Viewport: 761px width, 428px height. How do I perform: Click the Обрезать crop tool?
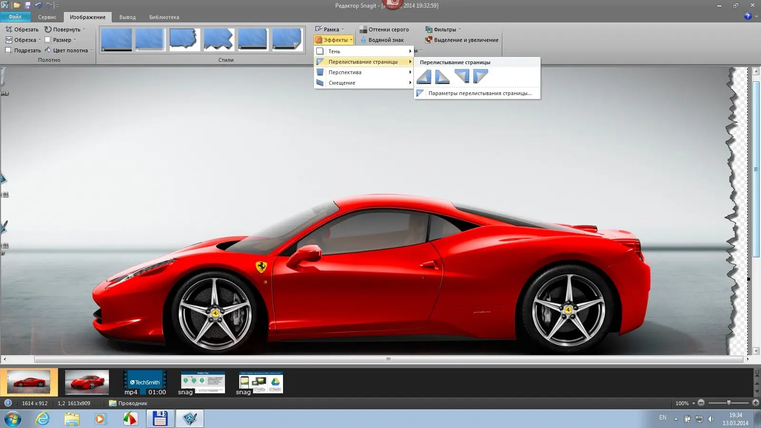pyautogui.click(x=22, y=29)
